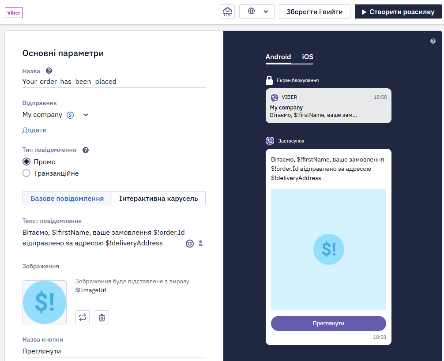Screen dimensions: 444x361
Task: Click help icon beside Тип повідомлення
Action: pos(86,150)
